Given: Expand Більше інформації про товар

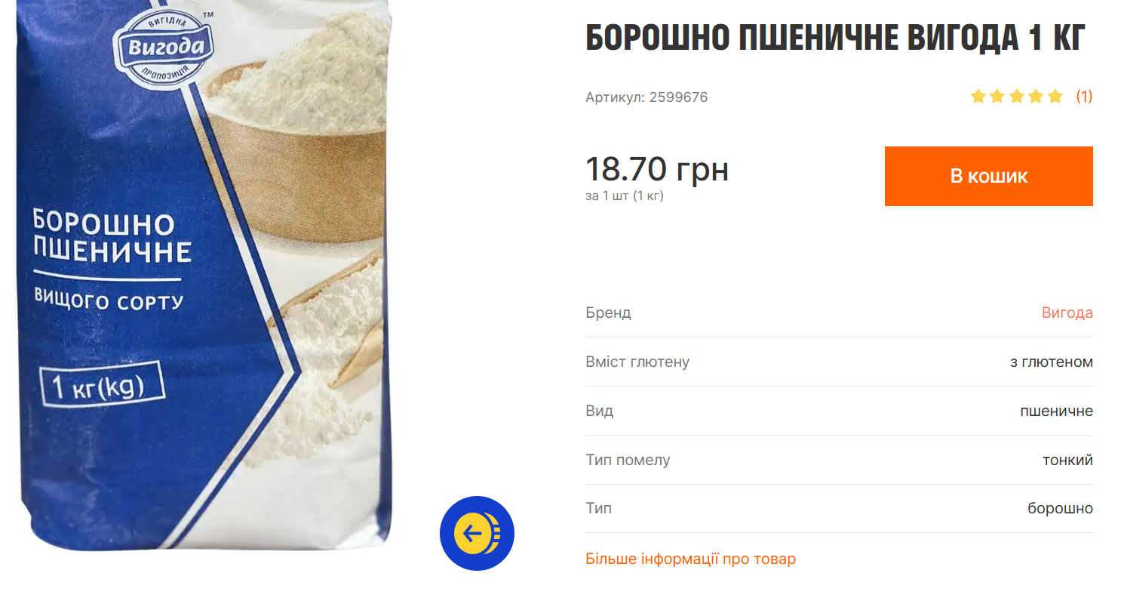Looking at the screenshot, I should coord(690,559).
